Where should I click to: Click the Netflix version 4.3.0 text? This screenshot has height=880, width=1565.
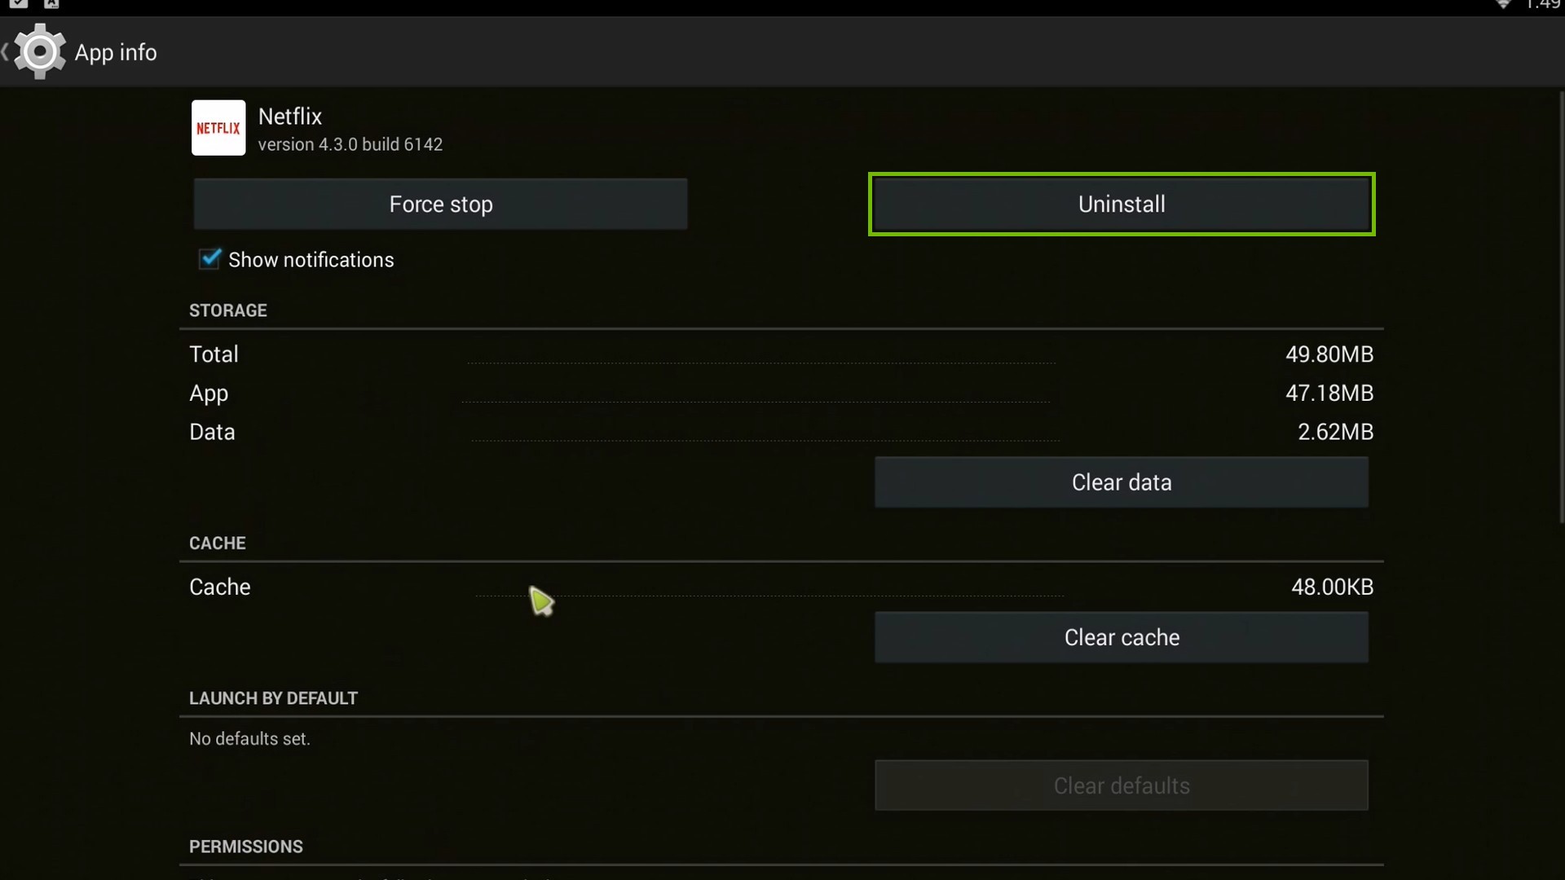click(x=350, y=144)
